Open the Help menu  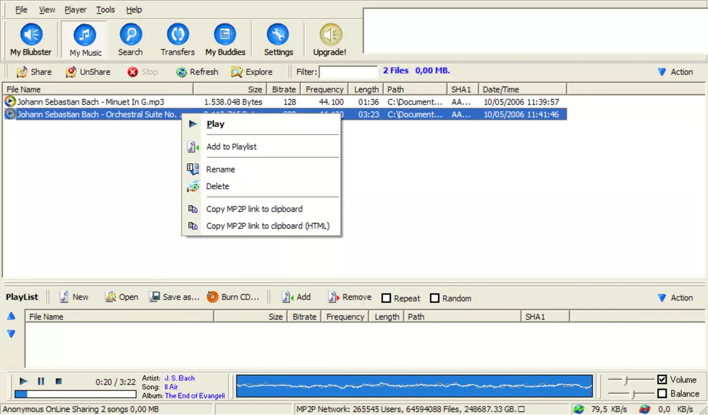[x=134, y=10]
